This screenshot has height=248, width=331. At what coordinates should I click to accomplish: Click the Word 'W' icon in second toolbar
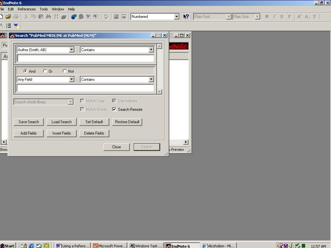[16, 26]
